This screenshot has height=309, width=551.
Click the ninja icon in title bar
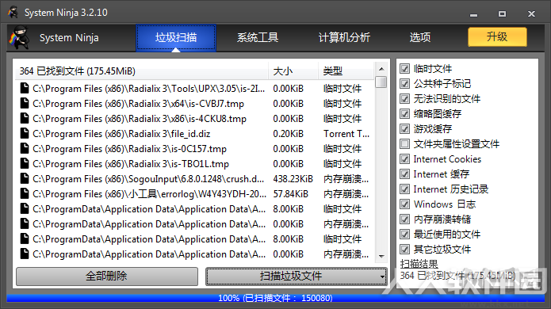(13, 13)
